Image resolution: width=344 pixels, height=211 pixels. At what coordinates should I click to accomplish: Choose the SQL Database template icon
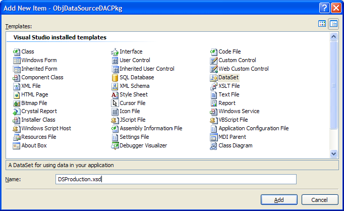115,77
